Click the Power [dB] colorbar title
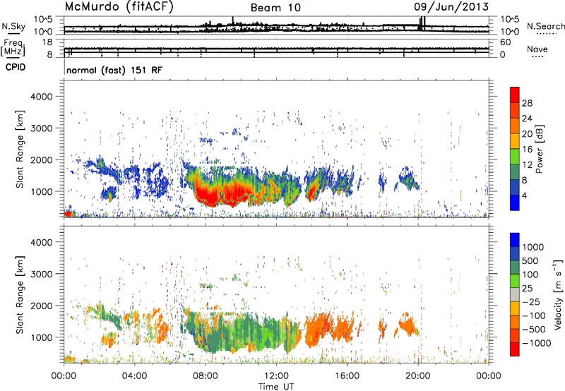This screenshot has height=391, width=565. tap(539, 149)
